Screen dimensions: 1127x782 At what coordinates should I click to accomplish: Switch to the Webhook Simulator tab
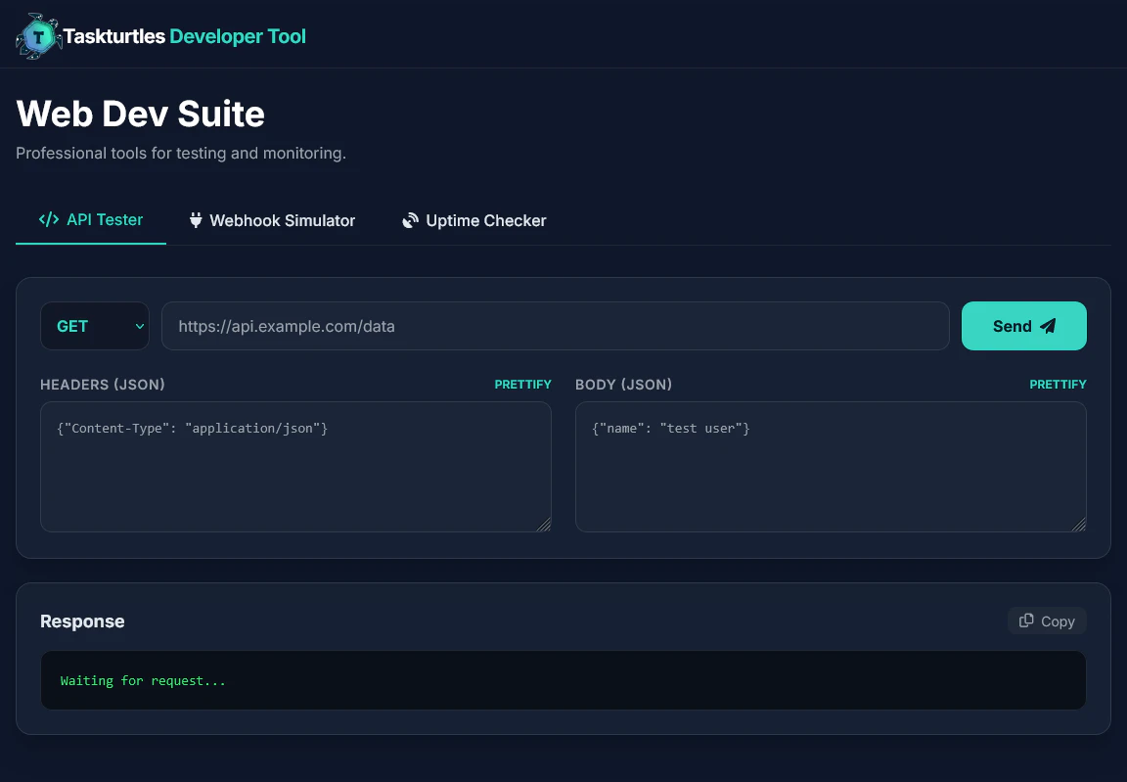pyautogui.click(x=272, y=220)
